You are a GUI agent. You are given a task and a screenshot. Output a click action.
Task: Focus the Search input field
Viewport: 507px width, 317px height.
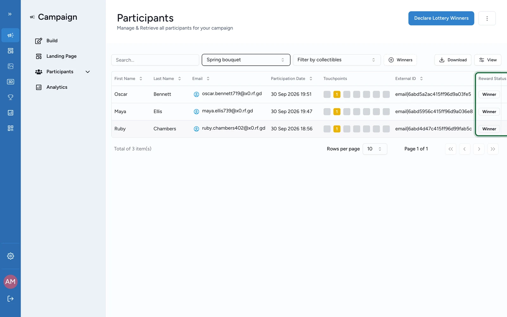(155, 60)
